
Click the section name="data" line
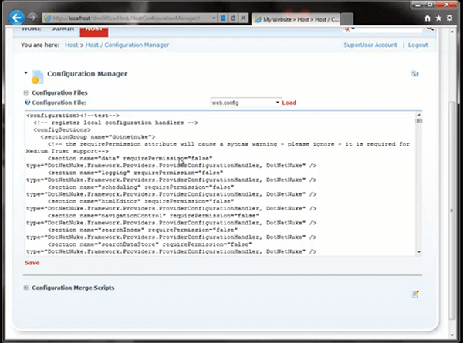(x=130, y=158)
